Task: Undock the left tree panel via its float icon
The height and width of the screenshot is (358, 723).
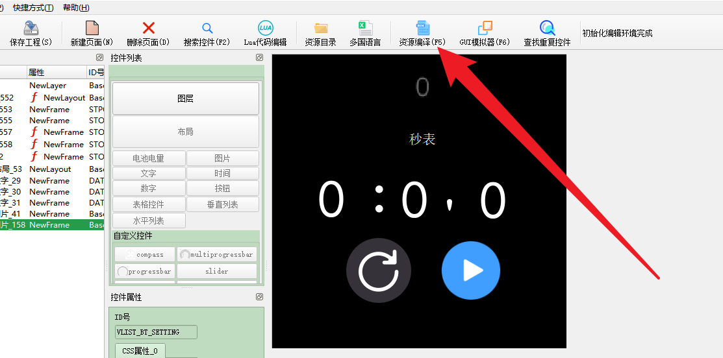Action: tap(99, 58)
